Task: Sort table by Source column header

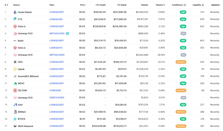Action: (x=16, y=5)
